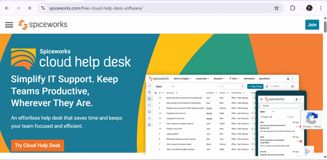Open the reCAPTCHA Privacy link
327x160 pixels.
point(307,127)
